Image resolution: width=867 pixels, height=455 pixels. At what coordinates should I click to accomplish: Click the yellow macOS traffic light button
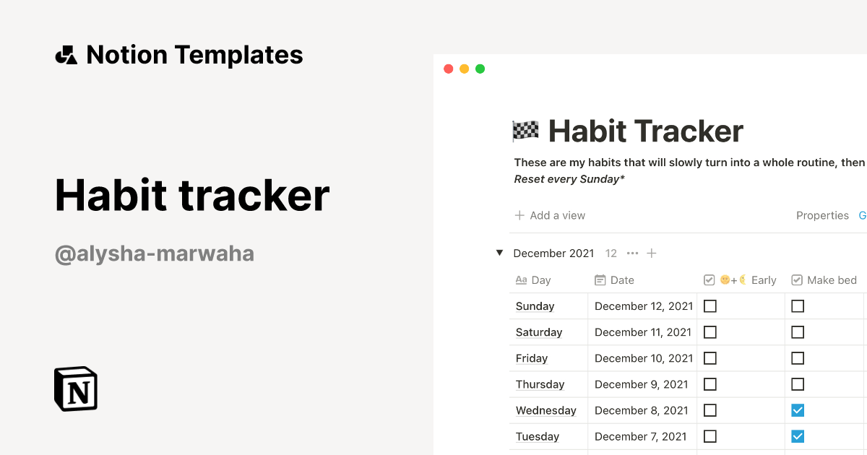[x=464, y=68]
